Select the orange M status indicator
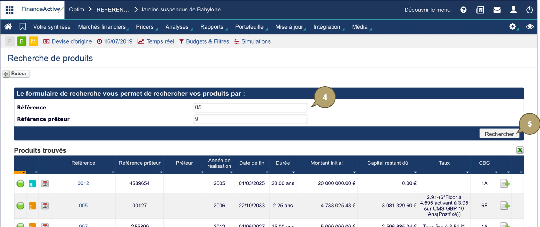This screenshot has height=227, width=540. [33, 41]
